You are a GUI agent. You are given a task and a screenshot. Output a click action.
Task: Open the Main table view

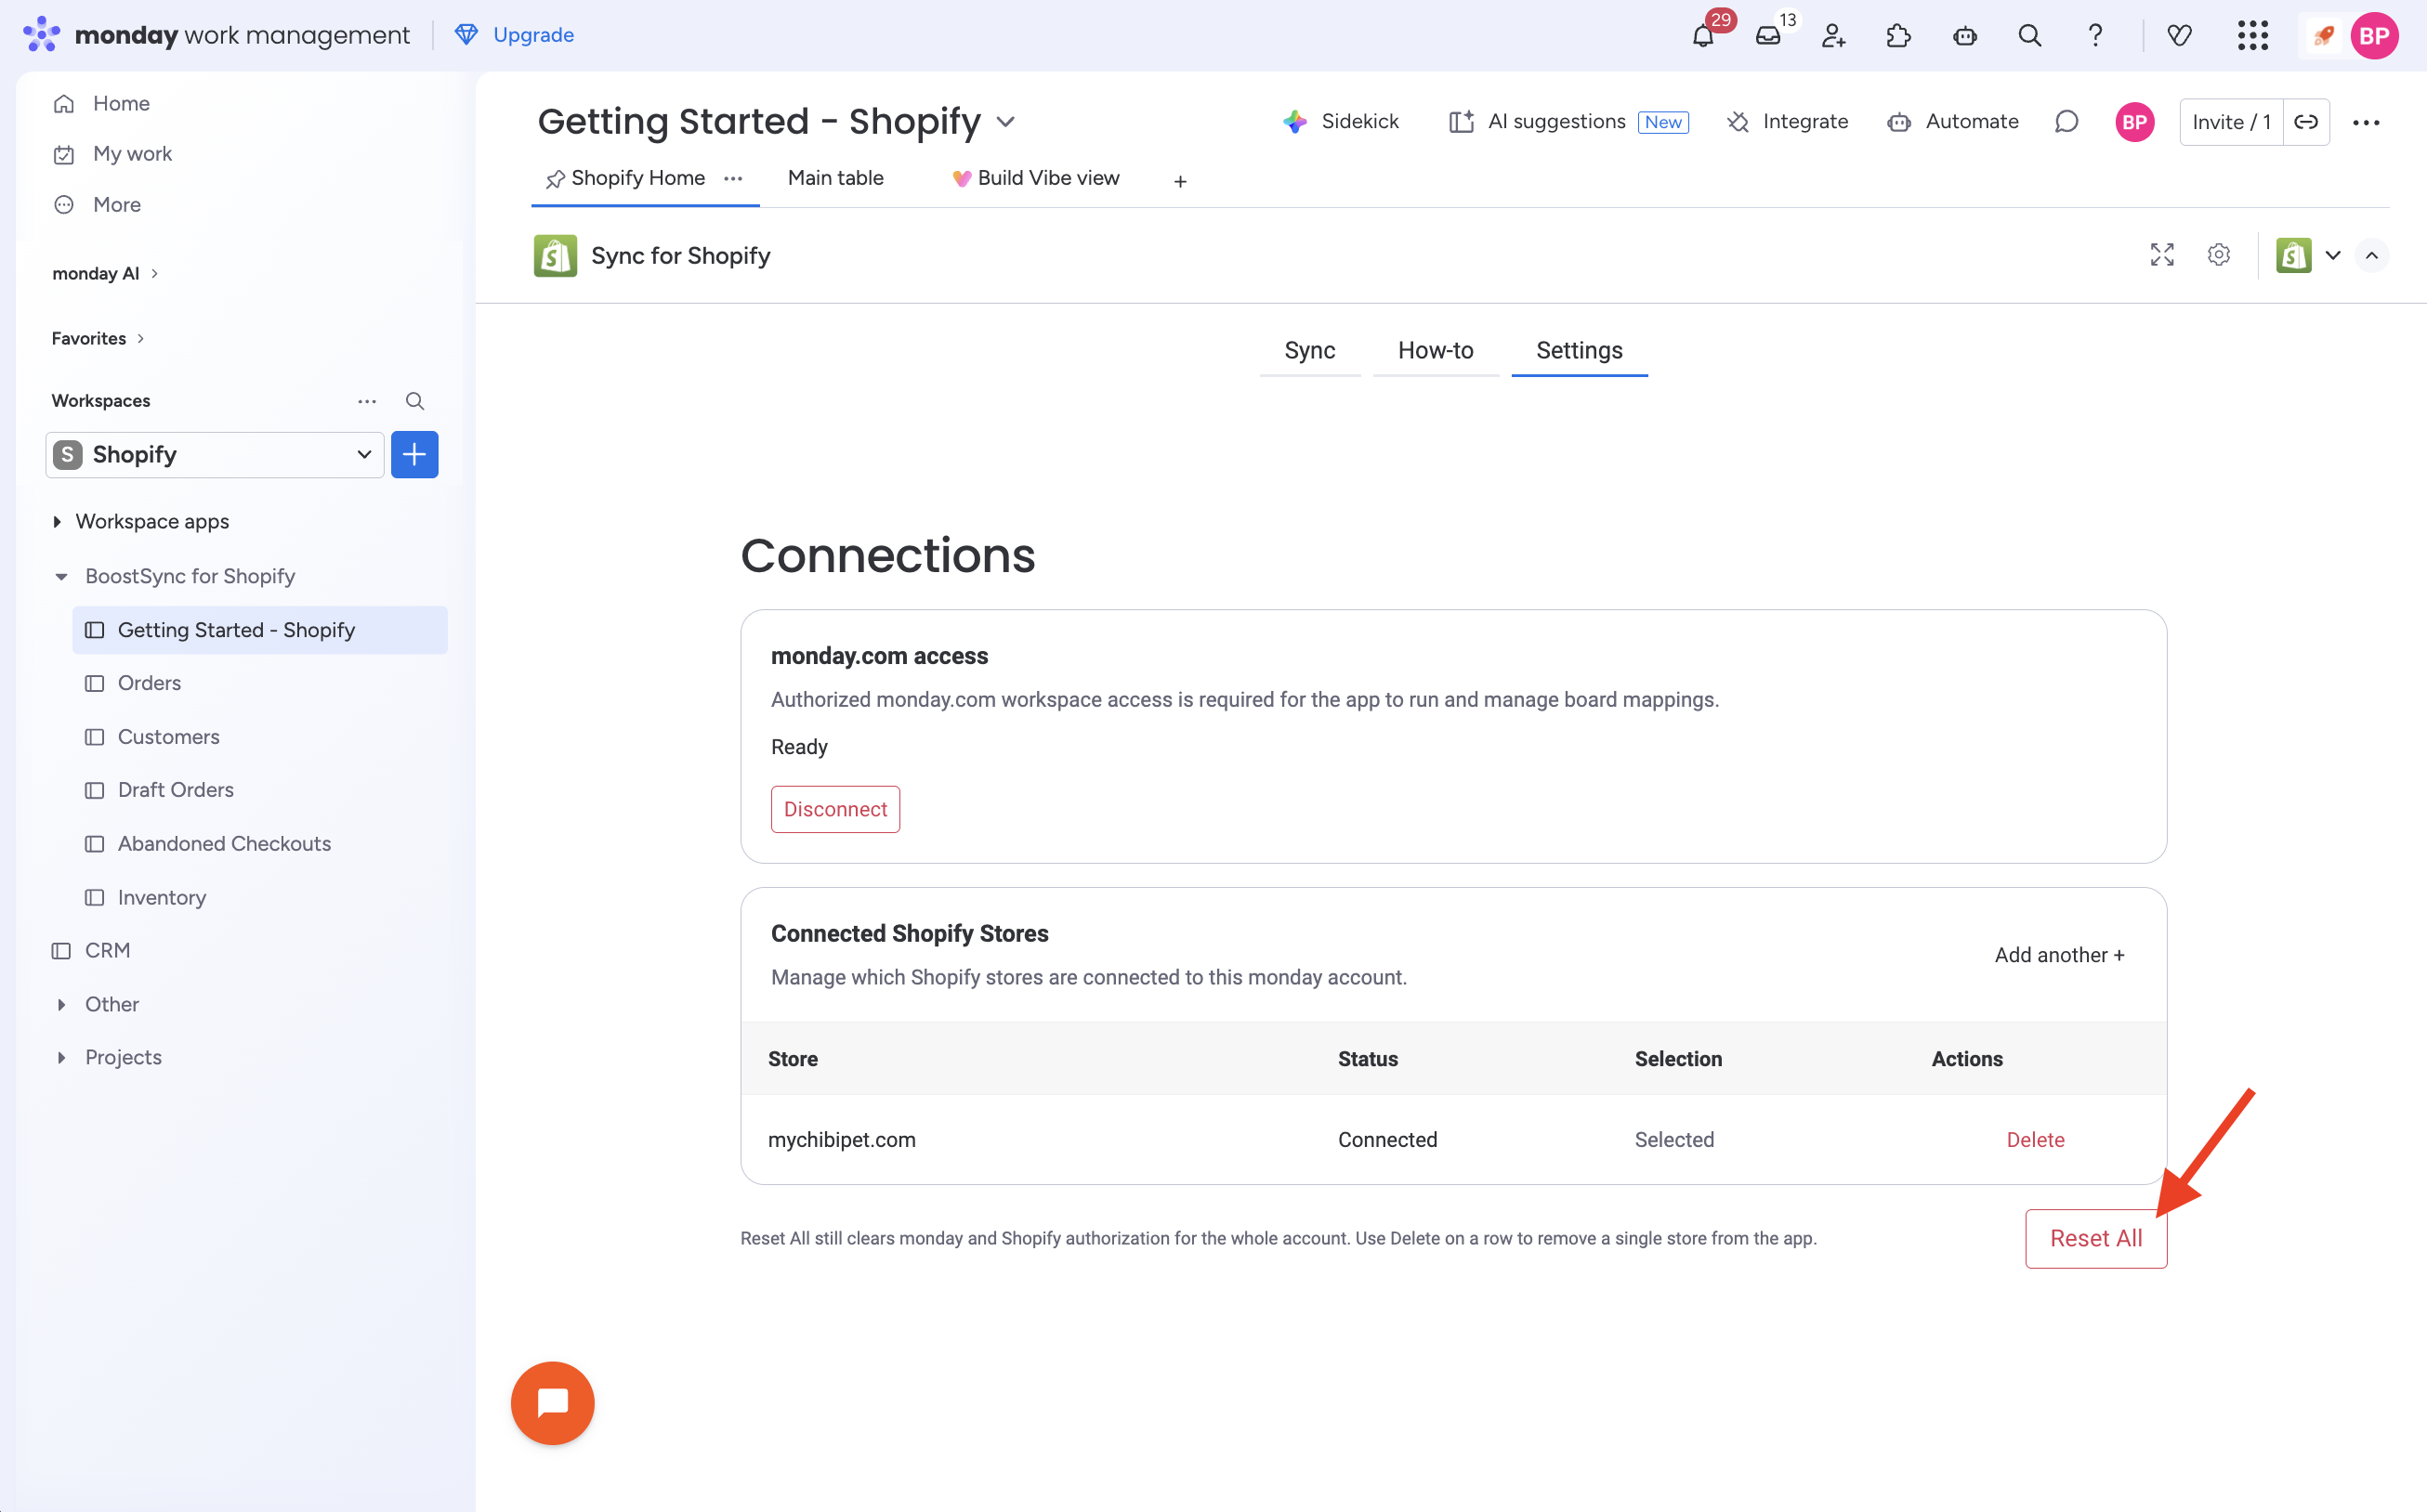(x=835, y=178)
